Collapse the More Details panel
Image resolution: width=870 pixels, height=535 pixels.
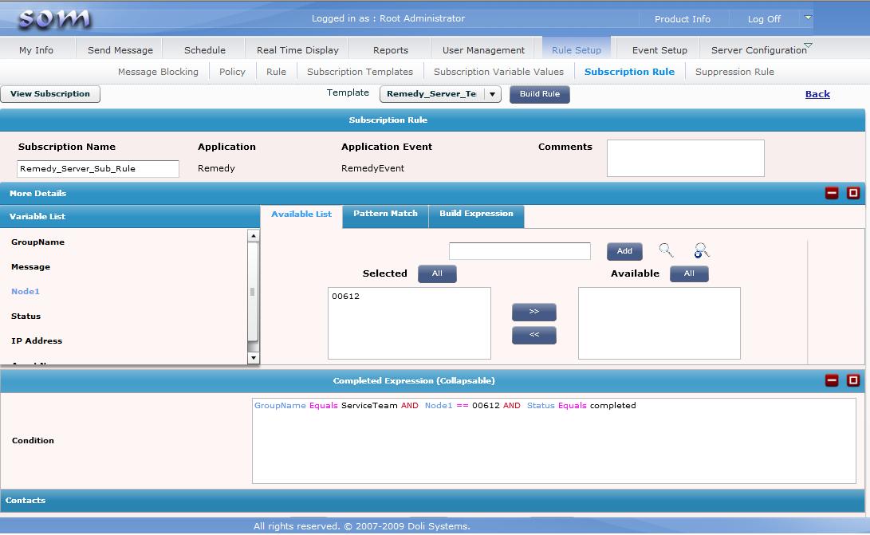pyautogui.click(x=832, y=193)
